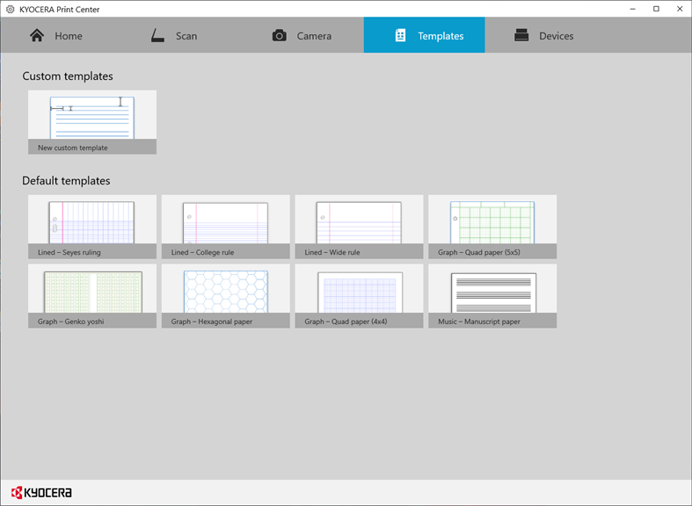This screenshot has width=692, height=506.
Task: Create a New custom template
Action: click(92, 122)
